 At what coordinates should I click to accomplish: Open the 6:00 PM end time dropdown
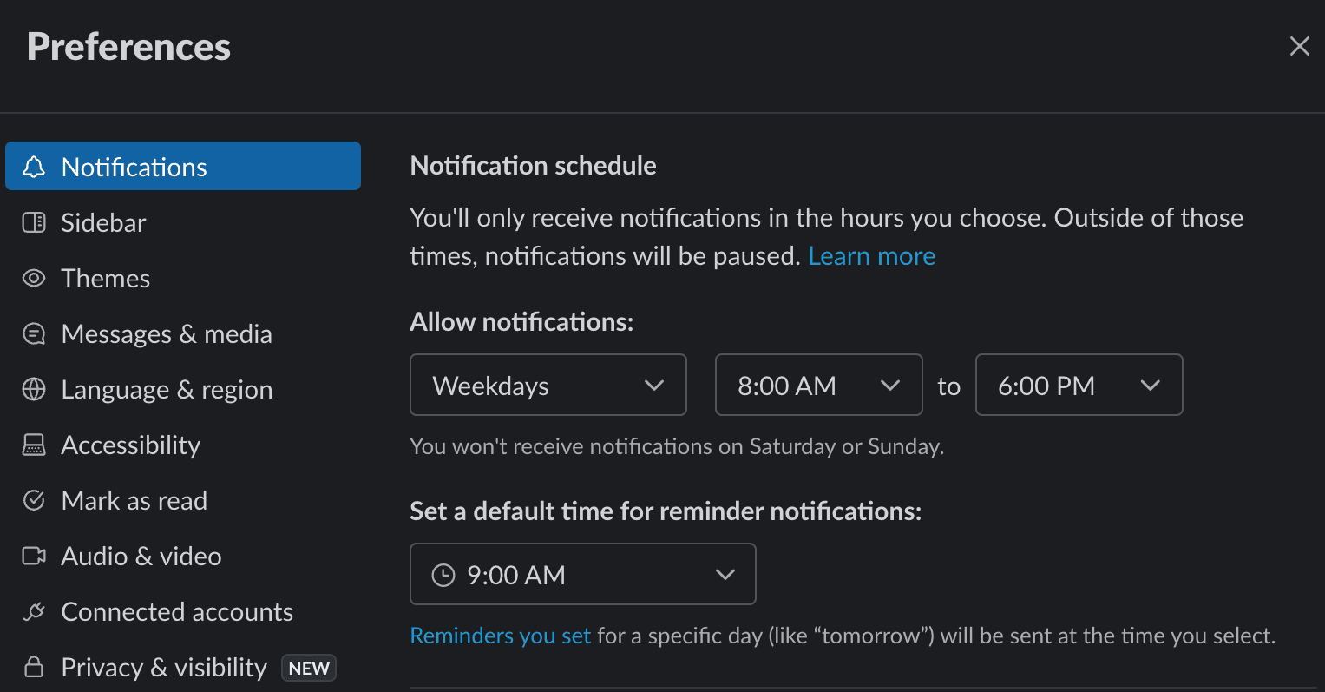coord(1079,385)
